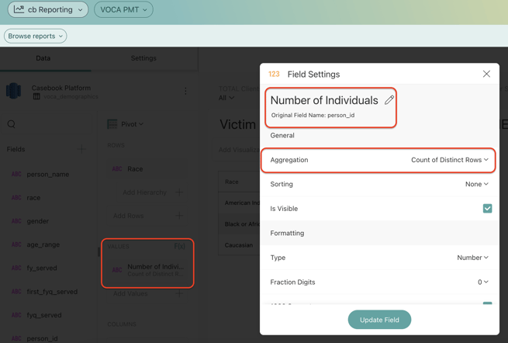
Task: Click the Casebook Platform database icon
Action: coord(14,91)
